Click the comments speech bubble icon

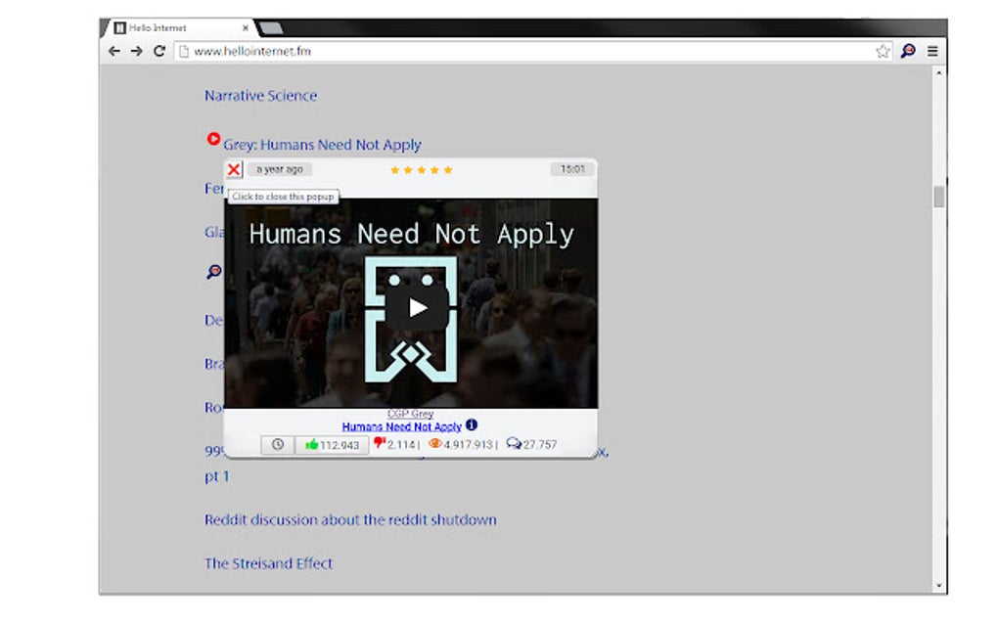[x=513, y=445]
